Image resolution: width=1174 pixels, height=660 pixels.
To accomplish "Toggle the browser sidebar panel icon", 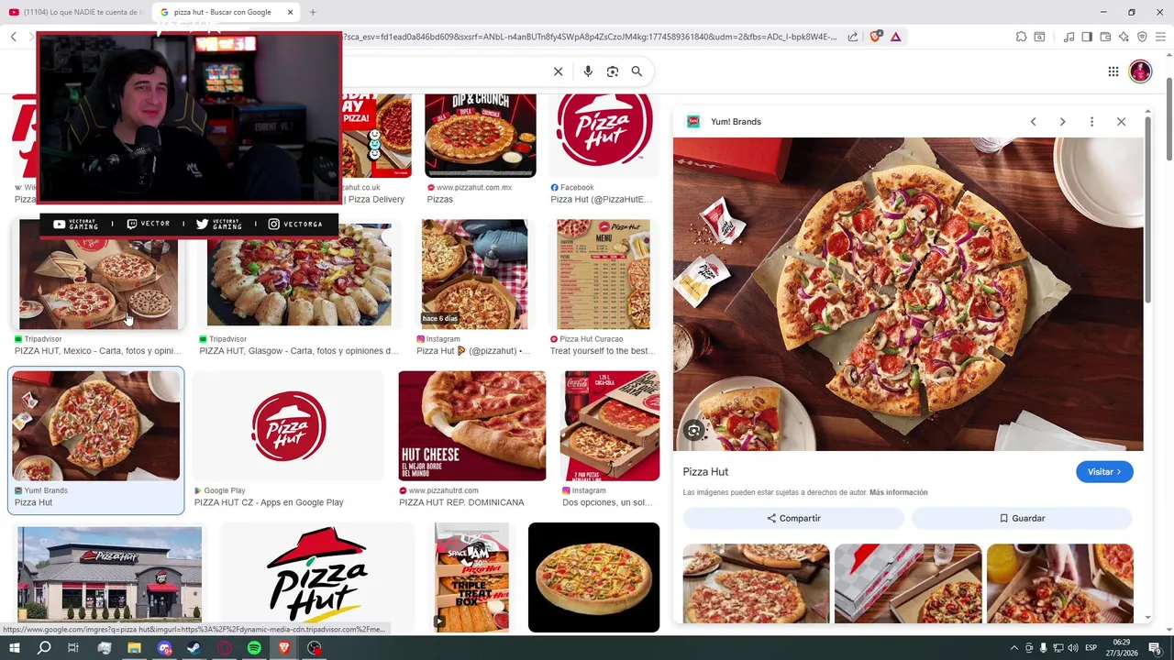I will tap(1087, 37).
